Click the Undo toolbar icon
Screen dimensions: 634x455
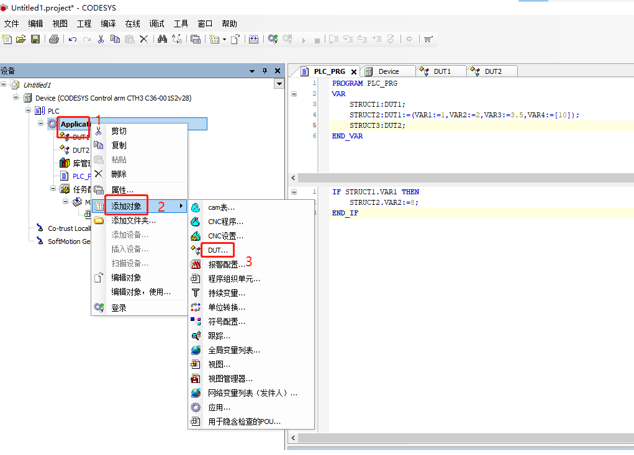(x=73, y=39)
